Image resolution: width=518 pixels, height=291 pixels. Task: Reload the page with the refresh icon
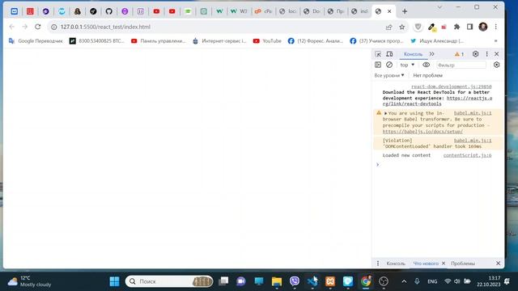pos(38,27)
